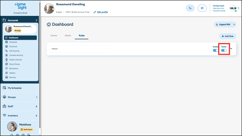Image resolution: width=242 pixels, height=136 pixels.
Task: Open Smart Home in the sidebar
Action: [14, 64]
